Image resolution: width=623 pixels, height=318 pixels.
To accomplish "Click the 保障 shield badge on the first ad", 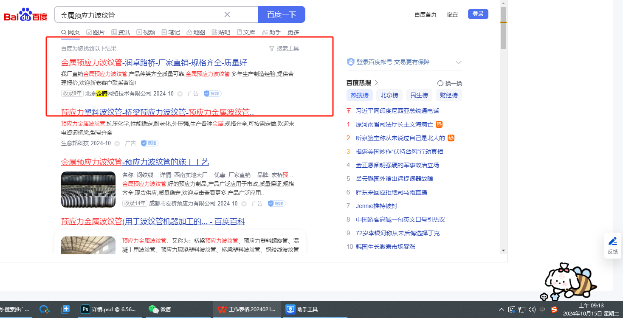I will pos(212,93).
